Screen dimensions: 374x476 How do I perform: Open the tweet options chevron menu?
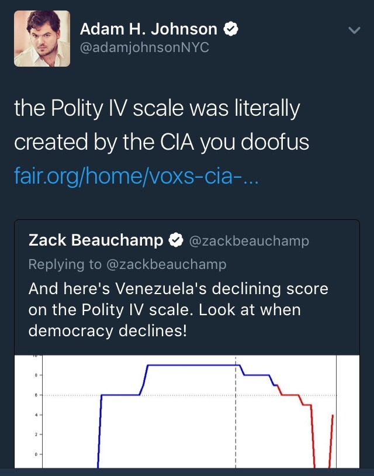coord(354,29)
